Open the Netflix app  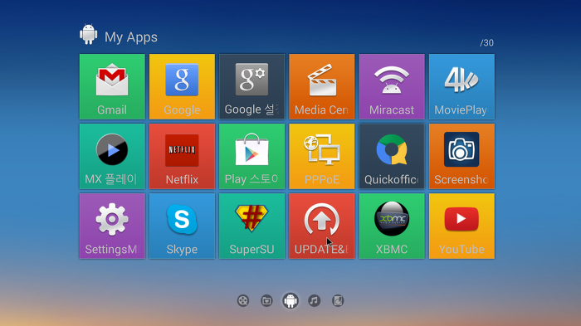(x=182, y=156)
